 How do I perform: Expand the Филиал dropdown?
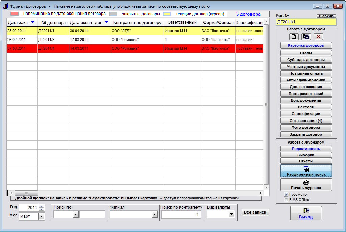155,214
